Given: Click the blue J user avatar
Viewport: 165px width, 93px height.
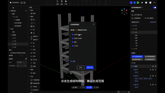Looking at the screenshot, I should [x=131, y=3].
